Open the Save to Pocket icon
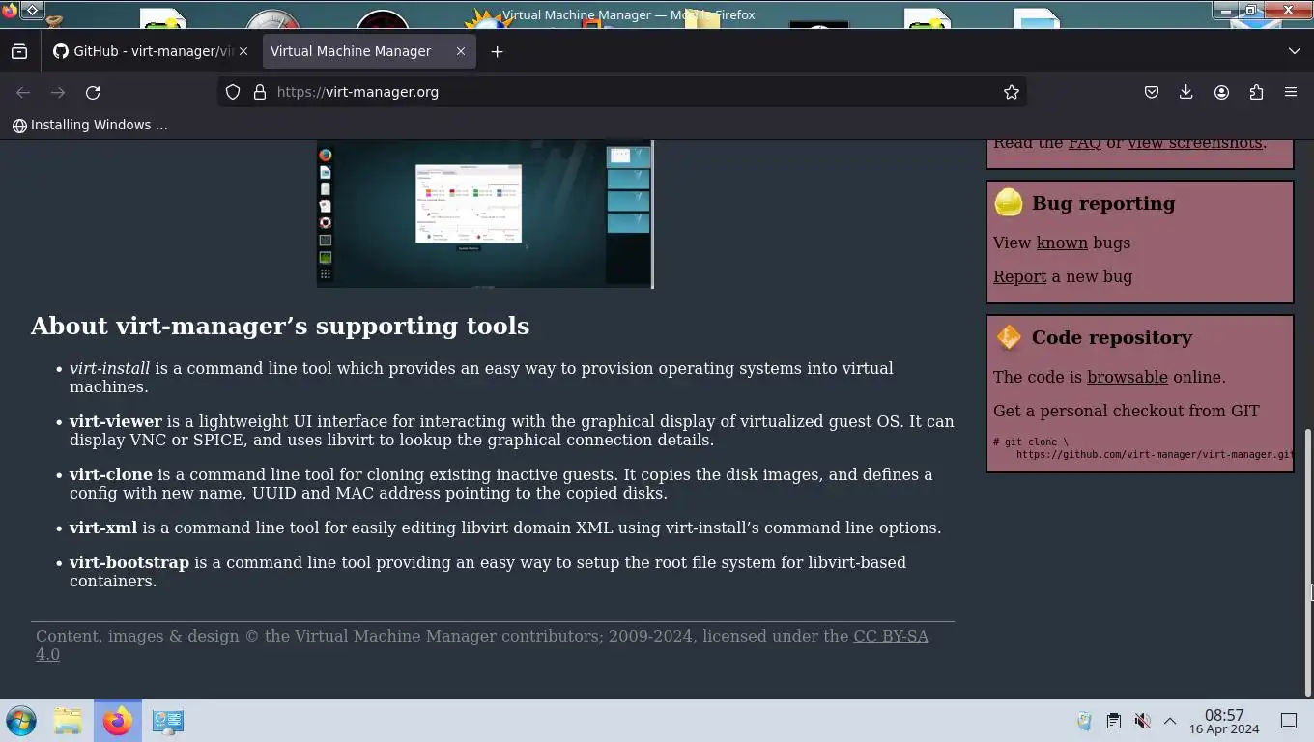Viewport: 1314px width, 742px height. pos(1151,92)
